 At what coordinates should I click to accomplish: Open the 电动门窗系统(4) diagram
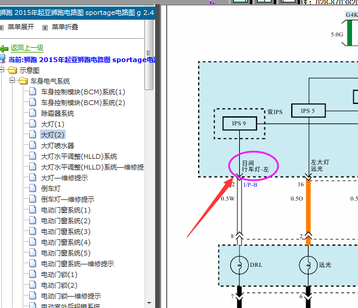click(x=66, y=242)
